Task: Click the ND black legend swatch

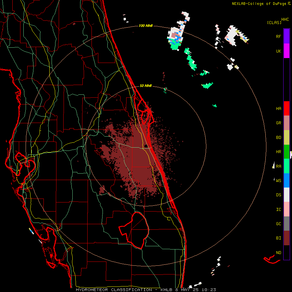Action: tap(286, 252)
